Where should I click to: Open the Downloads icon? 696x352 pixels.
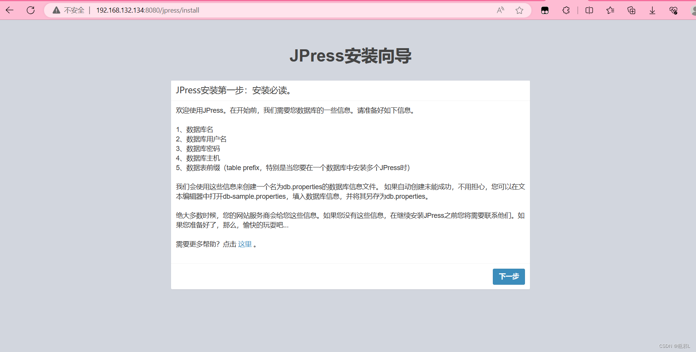point(652,10)
